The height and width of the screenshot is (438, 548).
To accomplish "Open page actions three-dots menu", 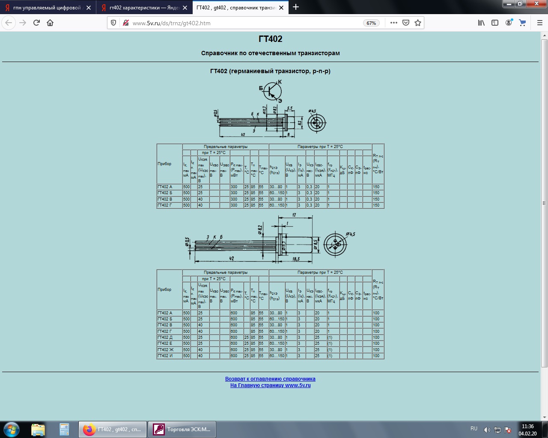I will coord(394,23).
